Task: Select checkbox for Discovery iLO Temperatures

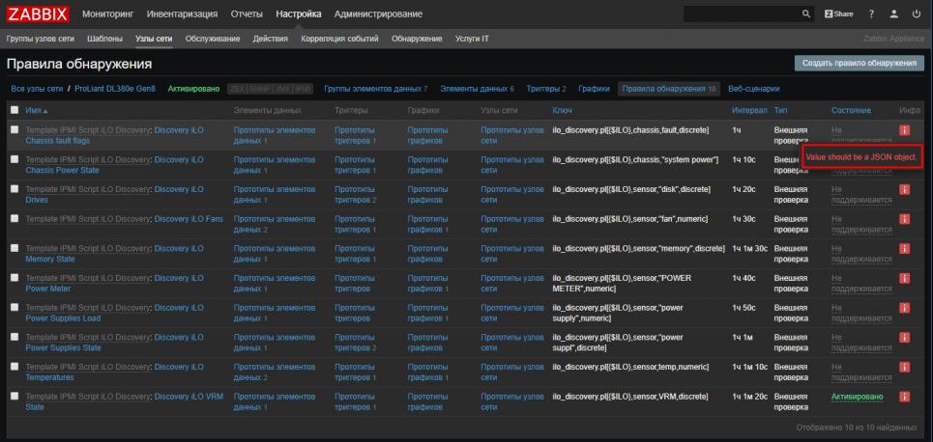Action: (x=15, y=367)
